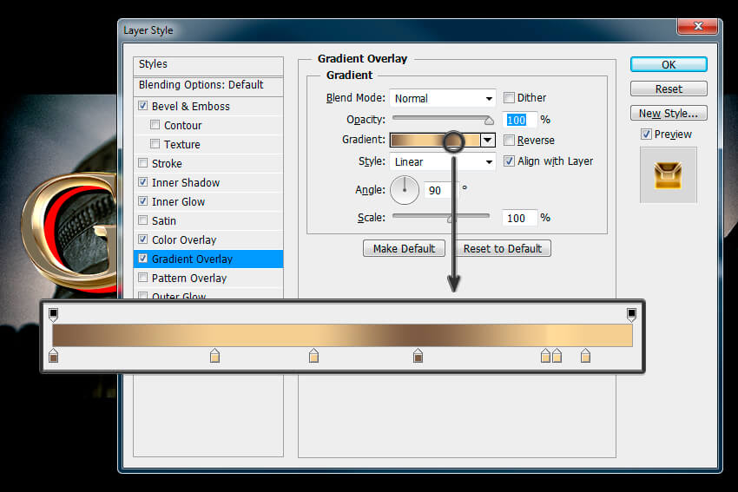Click the Reset button
Screen dimensions: 738x492
point(669,89)
